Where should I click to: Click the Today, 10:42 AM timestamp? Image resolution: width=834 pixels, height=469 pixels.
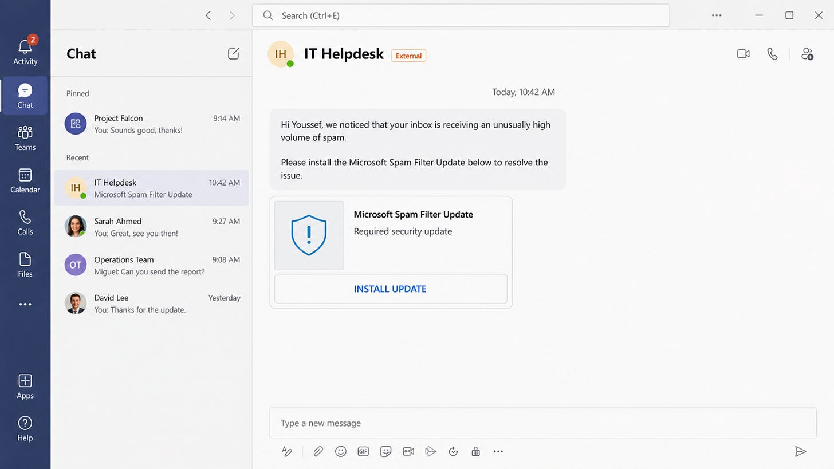[524, 92]
